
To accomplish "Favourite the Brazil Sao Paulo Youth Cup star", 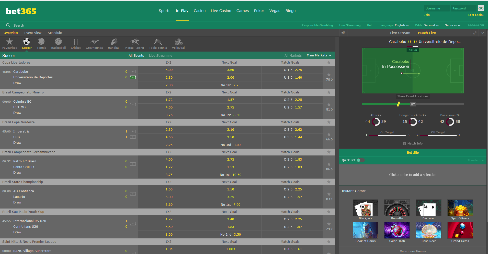I will (x=329, y=212).
